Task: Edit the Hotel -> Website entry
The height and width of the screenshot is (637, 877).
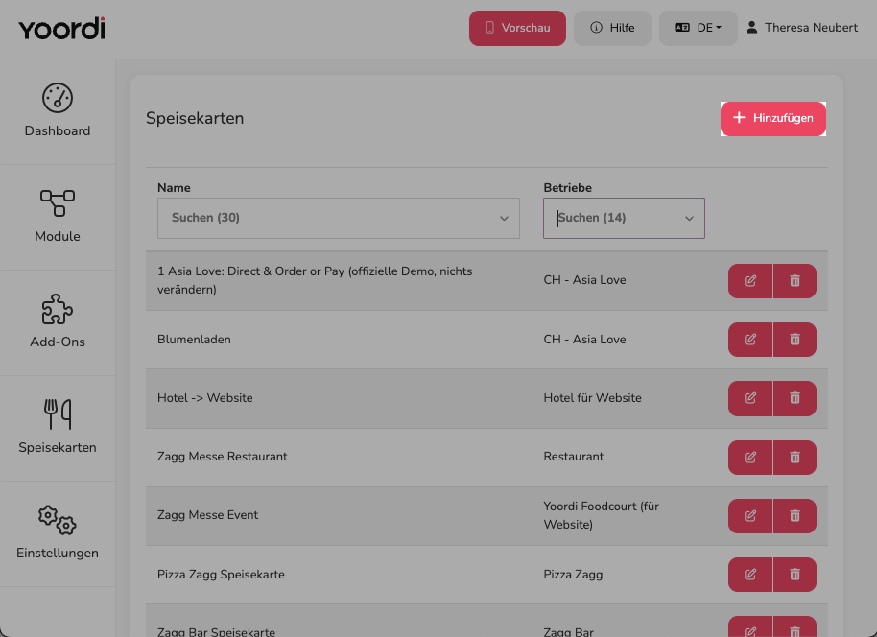Action: click(750, 398)
